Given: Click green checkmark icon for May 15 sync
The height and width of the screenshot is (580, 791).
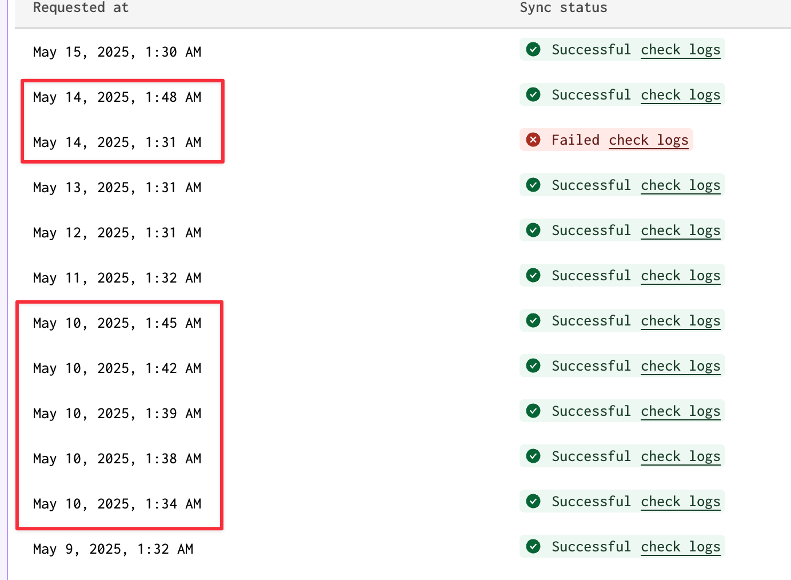Looking at the screenshot, I should pos(533,50).
